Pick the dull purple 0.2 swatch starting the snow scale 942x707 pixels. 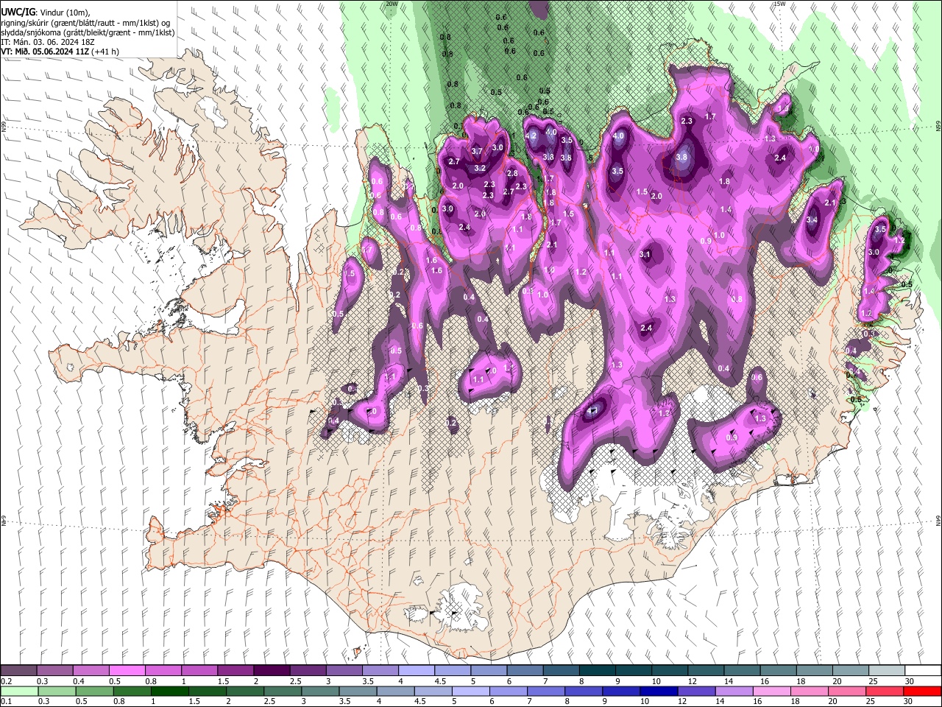click(x=18, y=671)
